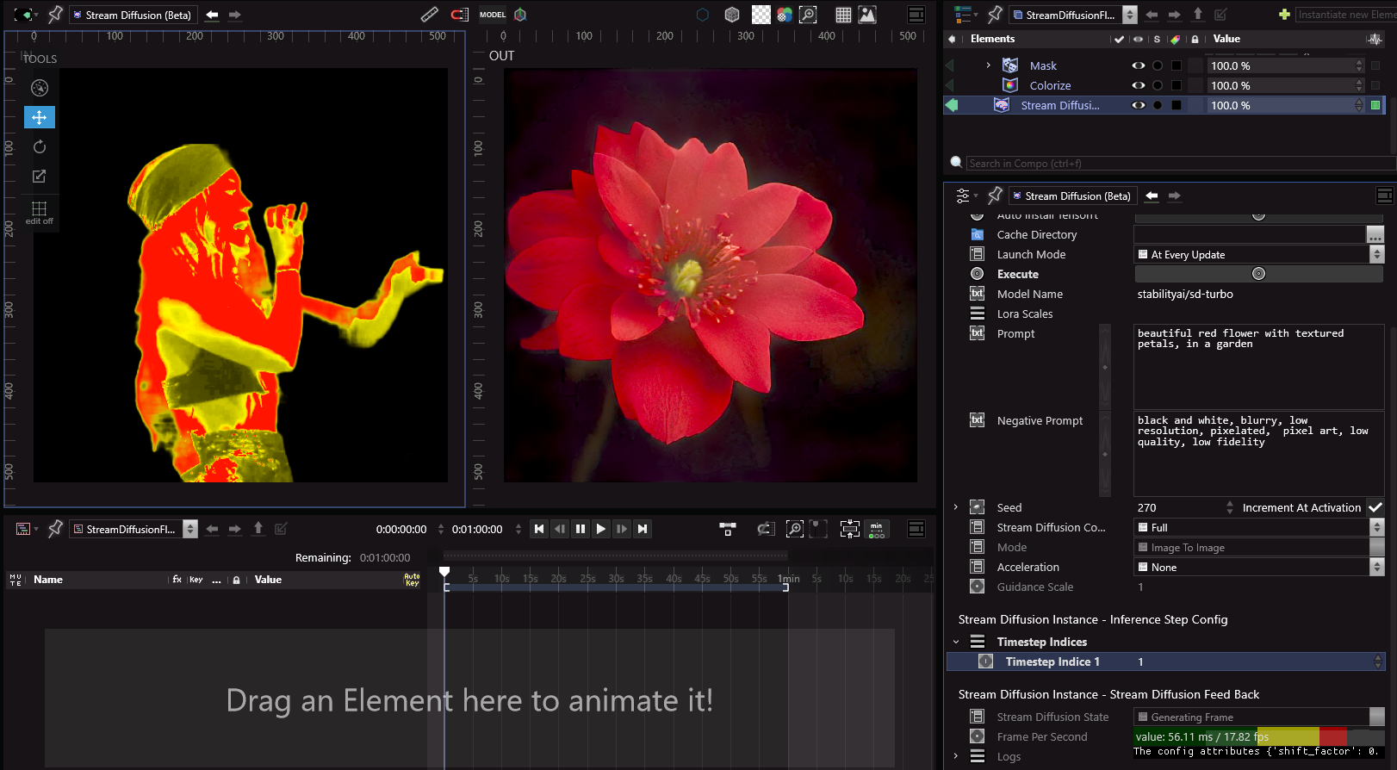Screen dimensions: 1397x770
Task: Click color tag swatch of Stream Diffusion element
Action: (1177, 105)
